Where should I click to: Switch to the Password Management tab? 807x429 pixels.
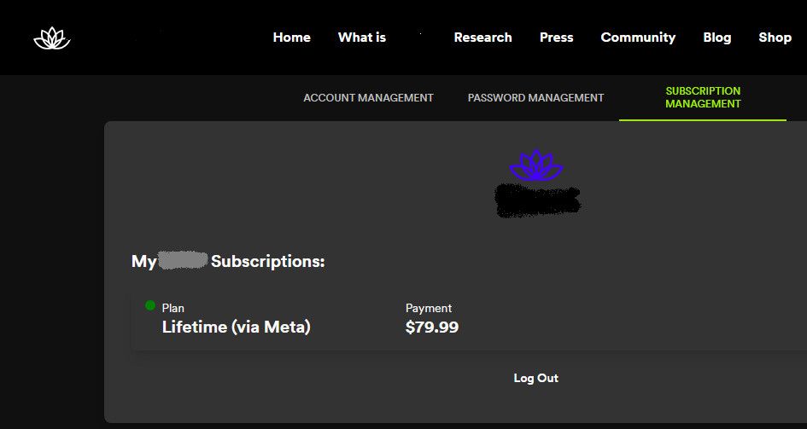pyautogui.click(x=535, y=98)
